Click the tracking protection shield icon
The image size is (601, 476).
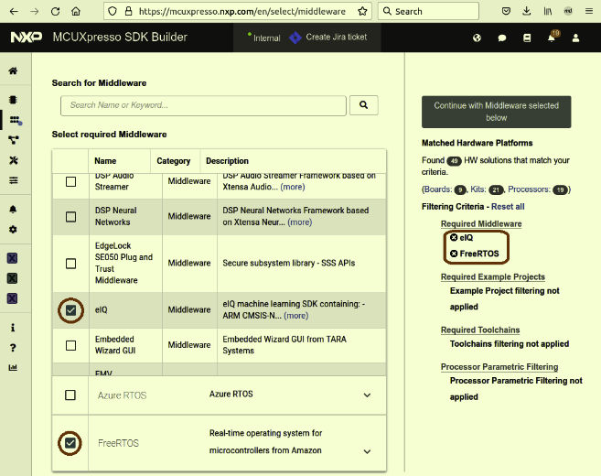coord(113,11)
